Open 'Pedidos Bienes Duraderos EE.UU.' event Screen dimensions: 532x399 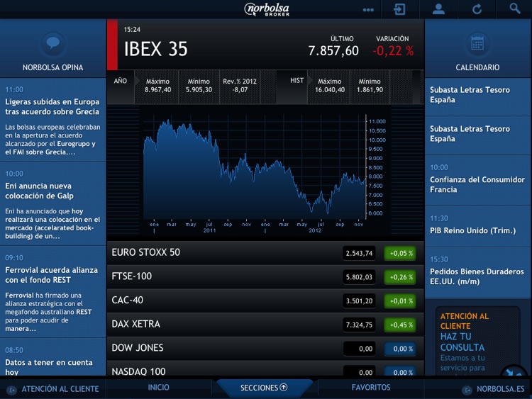(478, 272)
